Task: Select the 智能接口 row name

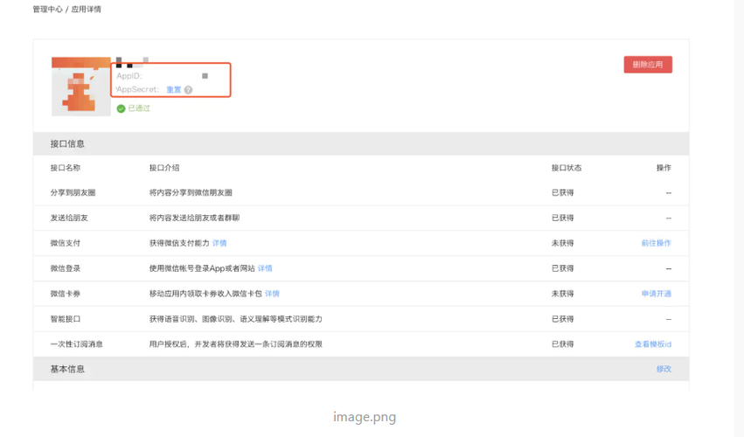Action: (66, 319)
